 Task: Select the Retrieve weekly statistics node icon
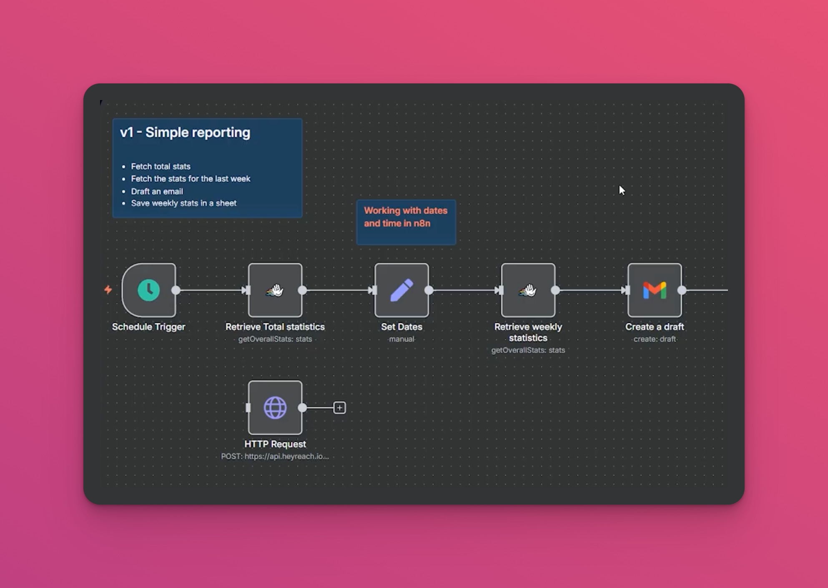click(528, 290)
